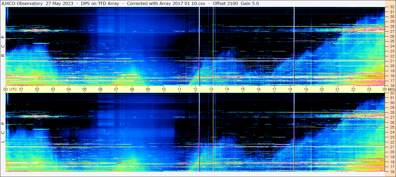Click hour label '01' on time axis

tap(21, 89)
